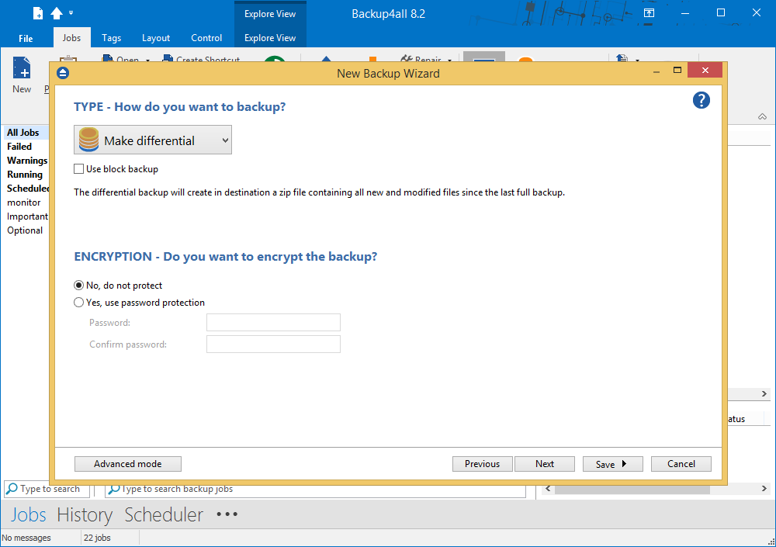
Task: Select No, do not protect option
Action: coord(79,286)
